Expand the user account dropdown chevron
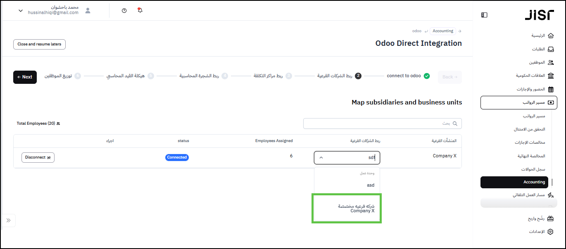This screenshot has width=566, height=249. (x=21, y=11)
